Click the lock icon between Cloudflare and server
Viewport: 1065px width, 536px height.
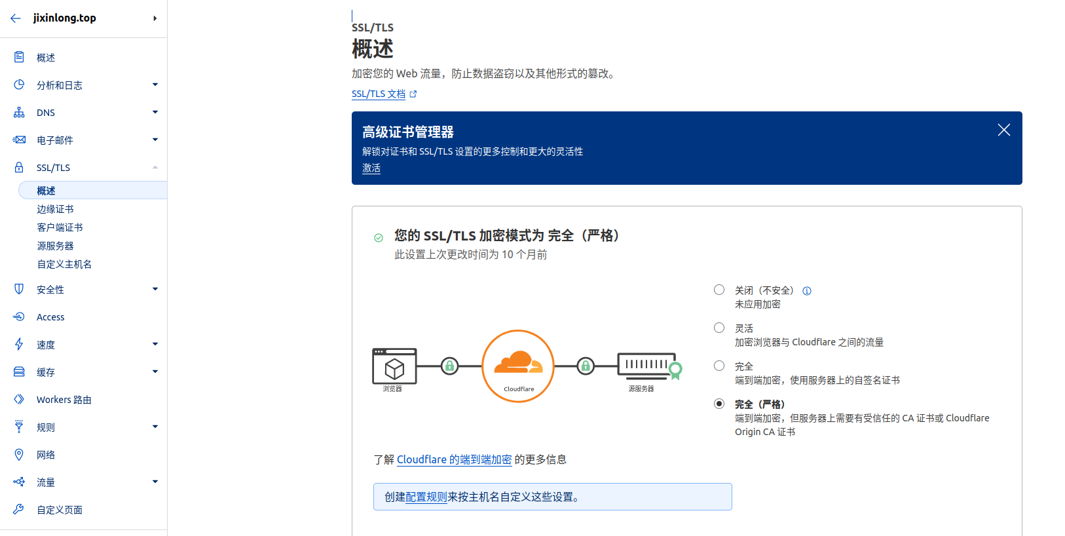586,366
